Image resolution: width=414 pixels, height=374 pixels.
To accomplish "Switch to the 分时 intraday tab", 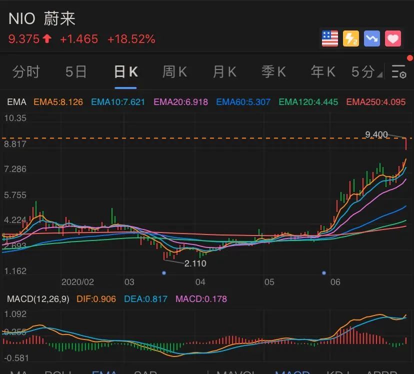I will (26, 72).
